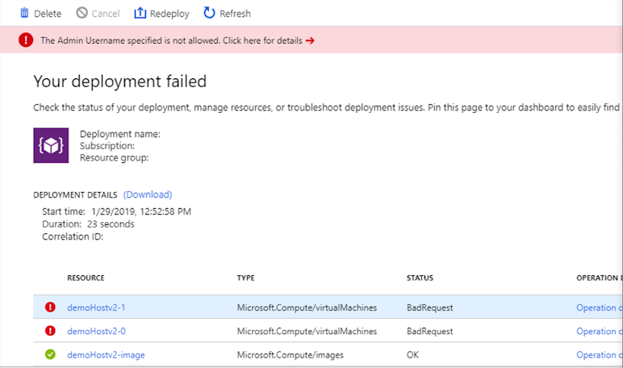View operation details for demoHostv2-image
Viewport: 623px width, 368px height.
click(x=599, y=354)
